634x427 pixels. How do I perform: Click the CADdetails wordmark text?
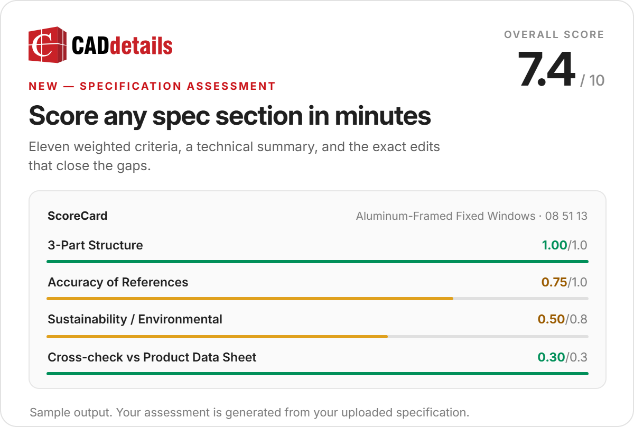122,46
